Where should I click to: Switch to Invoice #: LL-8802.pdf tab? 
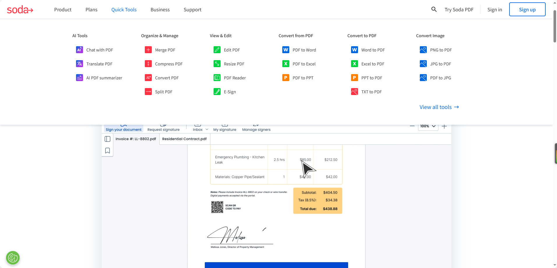pyautogui.click(x=136, y=139)
